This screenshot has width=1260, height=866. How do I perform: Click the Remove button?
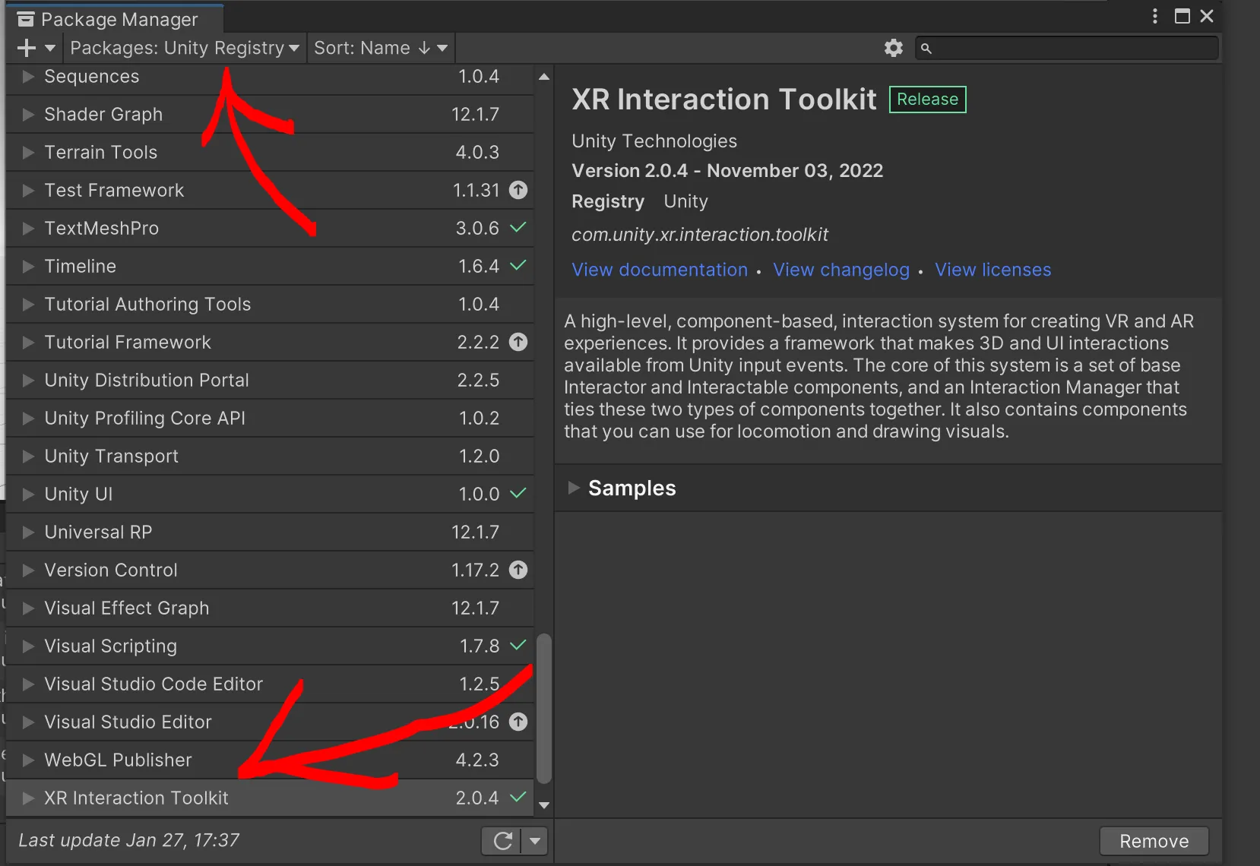click(x=1154, y=841)
